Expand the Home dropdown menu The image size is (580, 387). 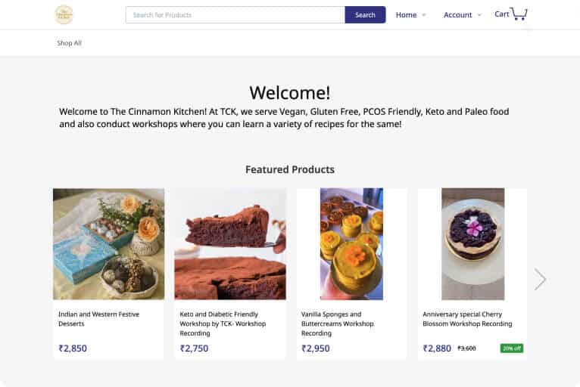[411, 15]
